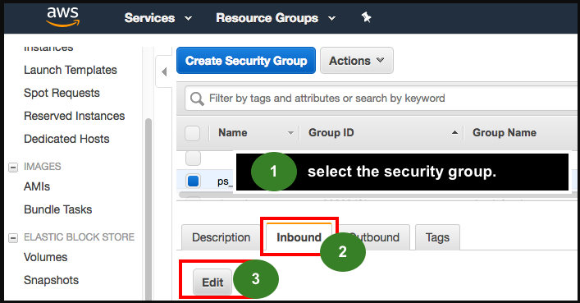Switch to the Inbound tab
The width and height of the screenshot is (580, 303).
299,237
